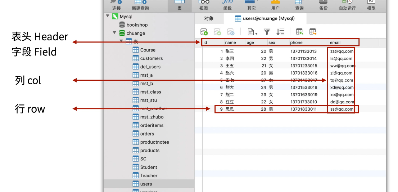Click email cell zl@qq.com

(341, 73)
